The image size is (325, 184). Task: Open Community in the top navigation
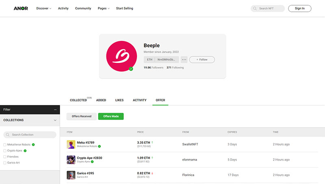pos(83,9)
